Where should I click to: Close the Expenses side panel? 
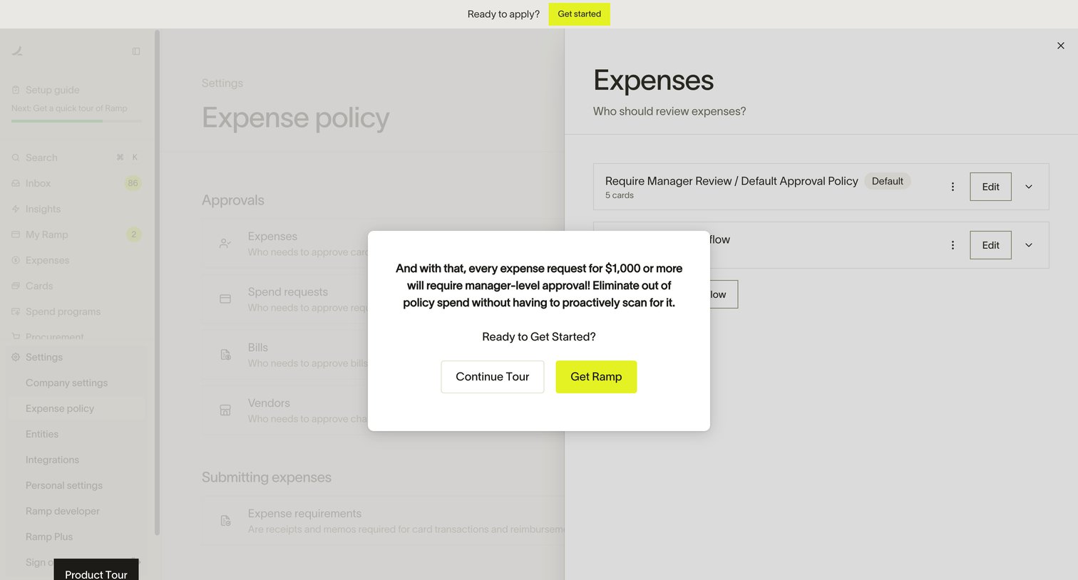(1061, 46)
